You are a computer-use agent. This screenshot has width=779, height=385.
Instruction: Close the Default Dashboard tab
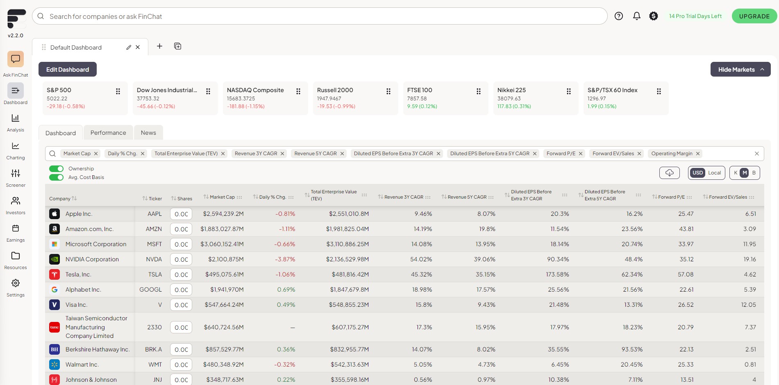pos(138,47)
